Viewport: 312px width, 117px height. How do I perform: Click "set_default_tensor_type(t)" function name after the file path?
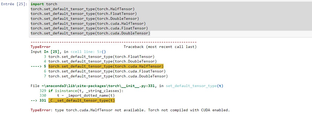point(194,86)
